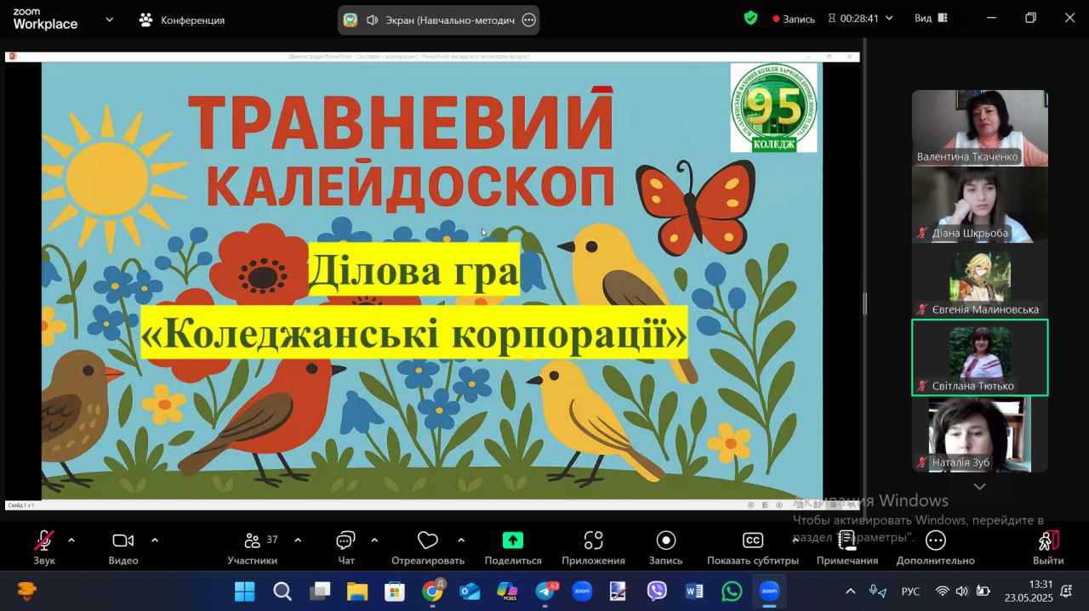The width and height of the screenshot is (1089, 611).
Task: Open Microsoft 365 Copilot taskbar app
Action: pyautogui.click(x=508, y=591)
